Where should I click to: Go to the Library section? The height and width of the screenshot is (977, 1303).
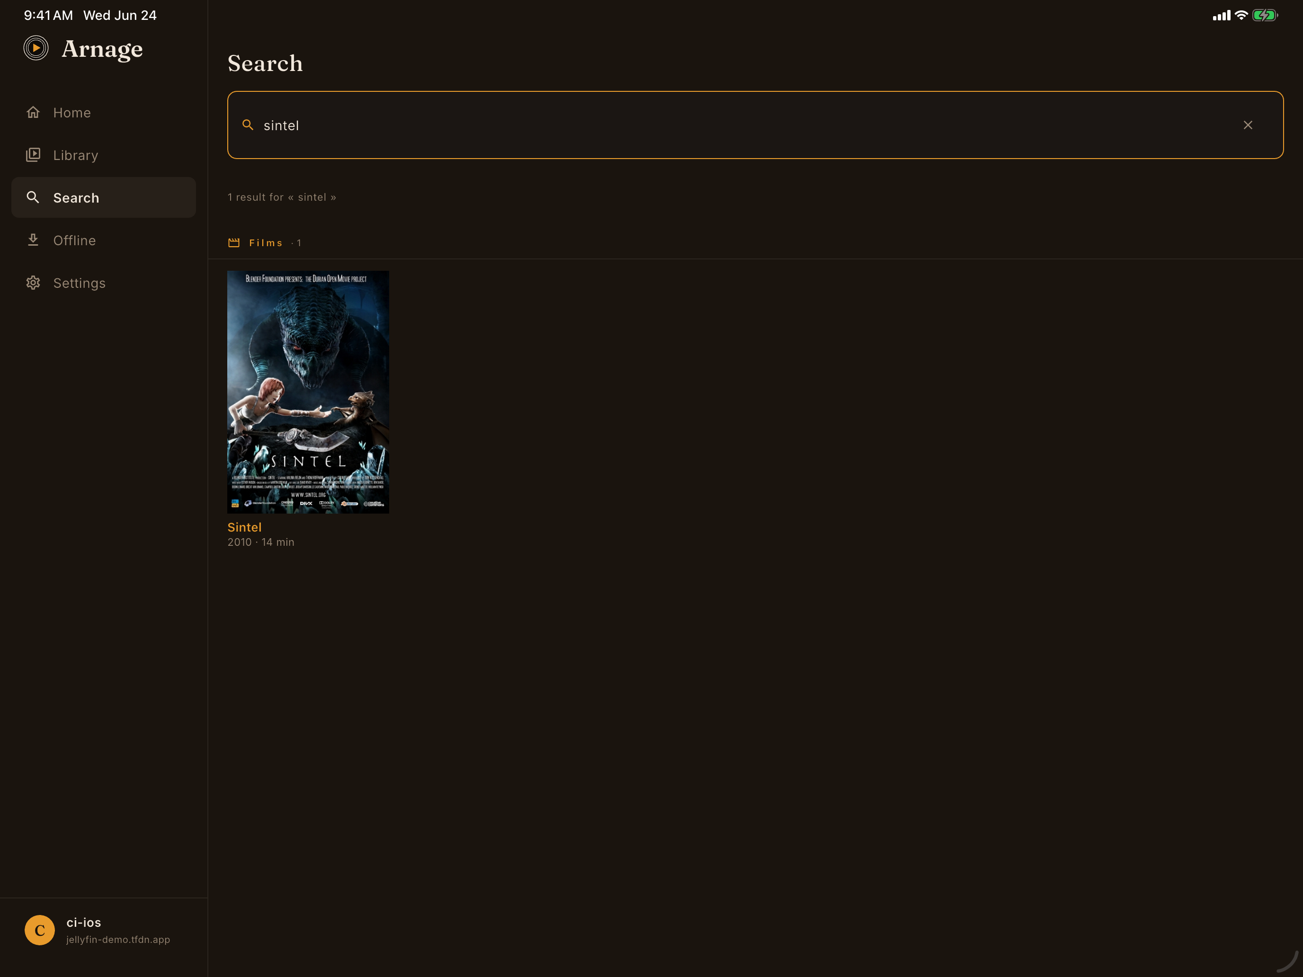tap(104, 155)
